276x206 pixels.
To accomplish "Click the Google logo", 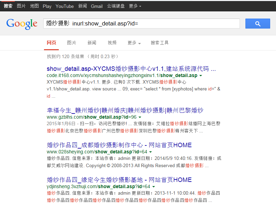I will tap(22, 24).
